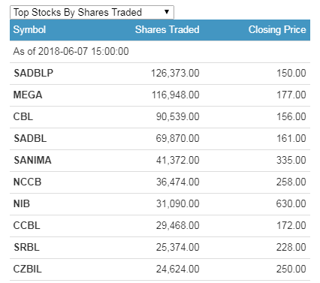Viewport: 320px width, 283px height.
Task: Click the Closing Price column header
Action: pos(277,29)
